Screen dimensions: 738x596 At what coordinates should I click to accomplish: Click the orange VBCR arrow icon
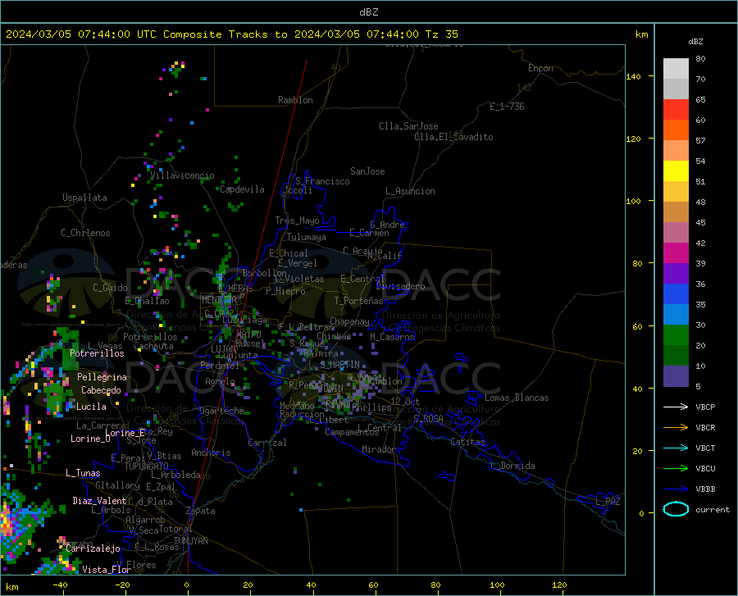676,428
